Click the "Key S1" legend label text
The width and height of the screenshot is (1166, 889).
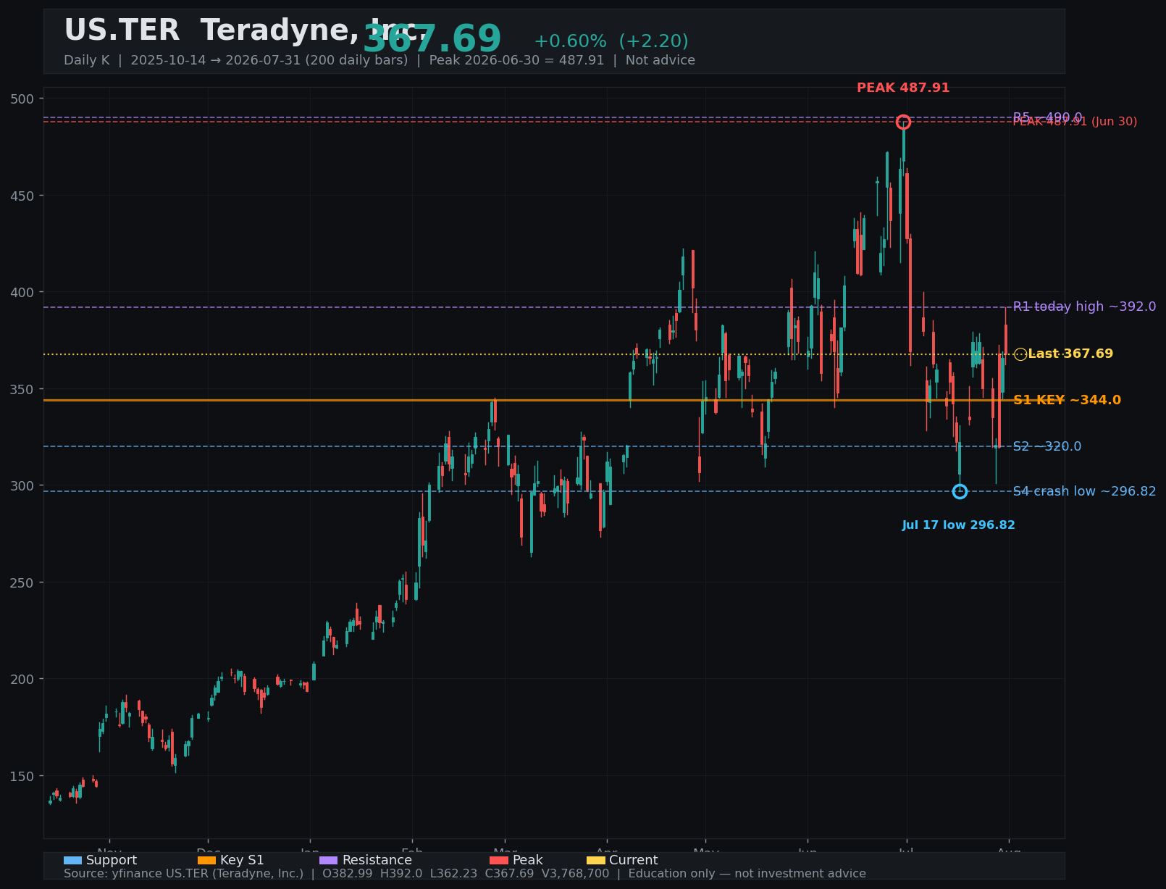click(242, 861)
